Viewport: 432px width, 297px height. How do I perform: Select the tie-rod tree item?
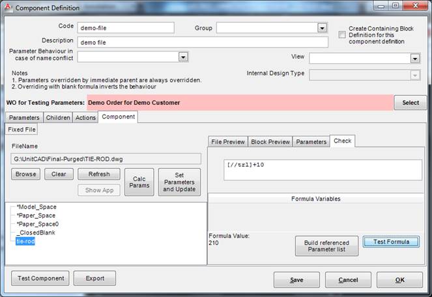click(x=25, y=241)
